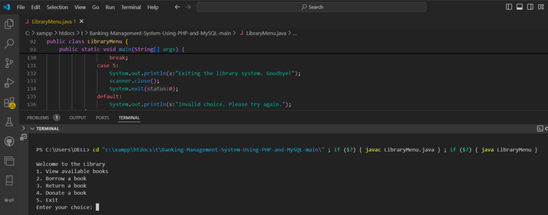The width and height of the screenshot is (548, 215).
Task: Click the 'Invalid choice. Please try again.' string
Action: (231, 104)
